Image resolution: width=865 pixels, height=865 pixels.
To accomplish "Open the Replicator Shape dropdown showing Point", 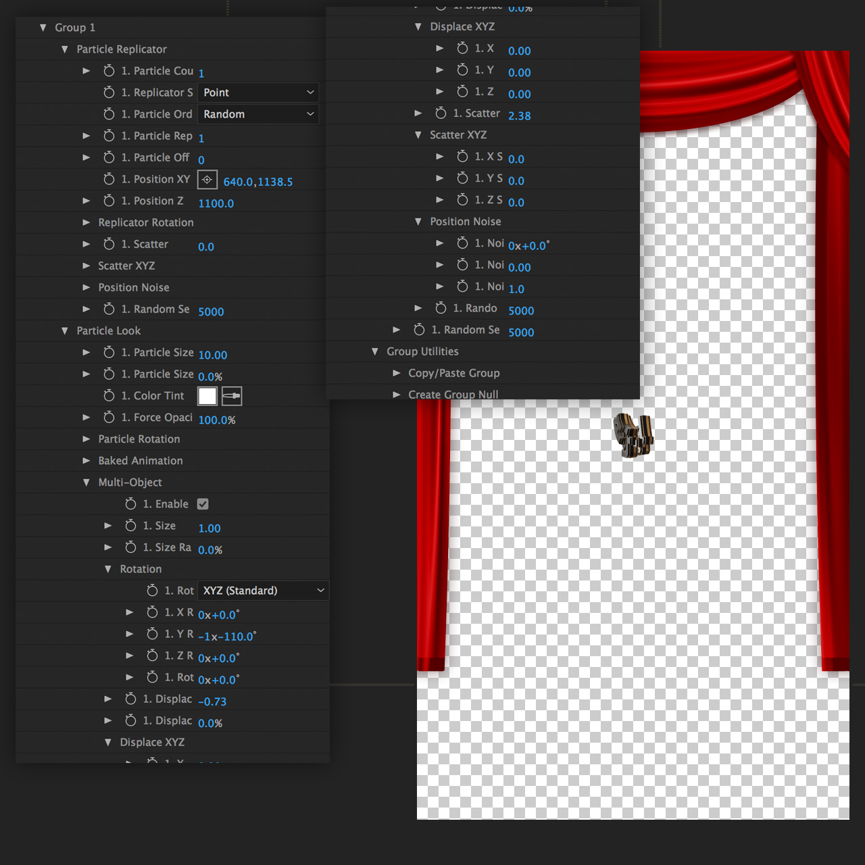I will click(257, 93).
